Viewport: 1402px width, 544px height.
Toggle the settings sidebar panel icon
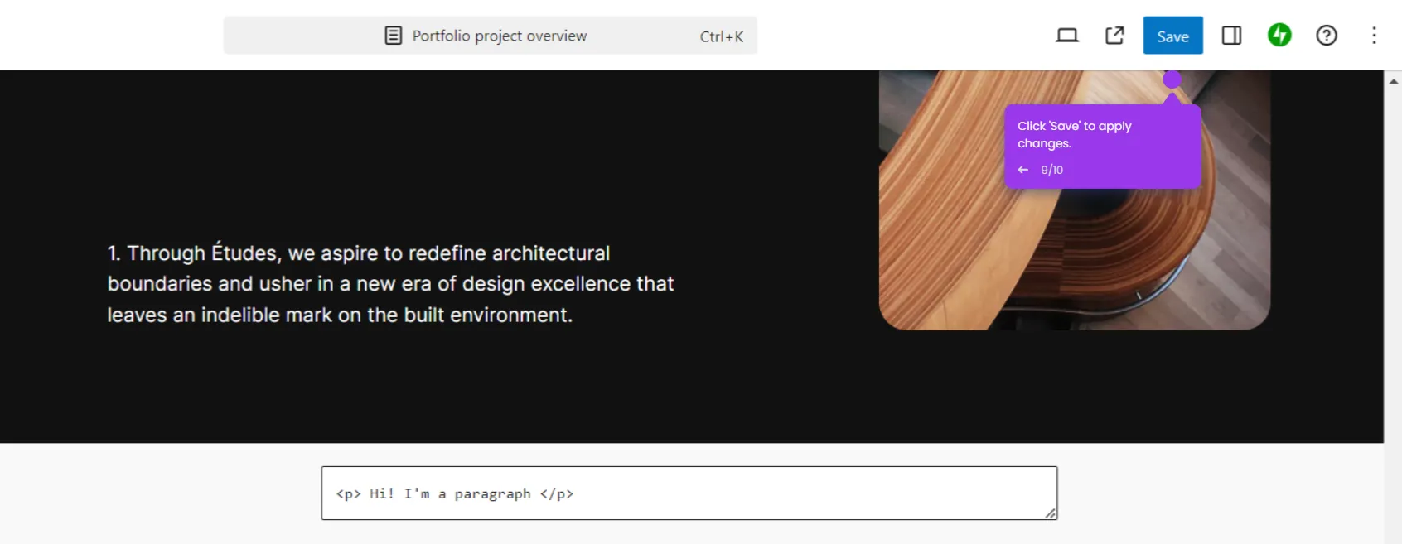coord(1231,36)
